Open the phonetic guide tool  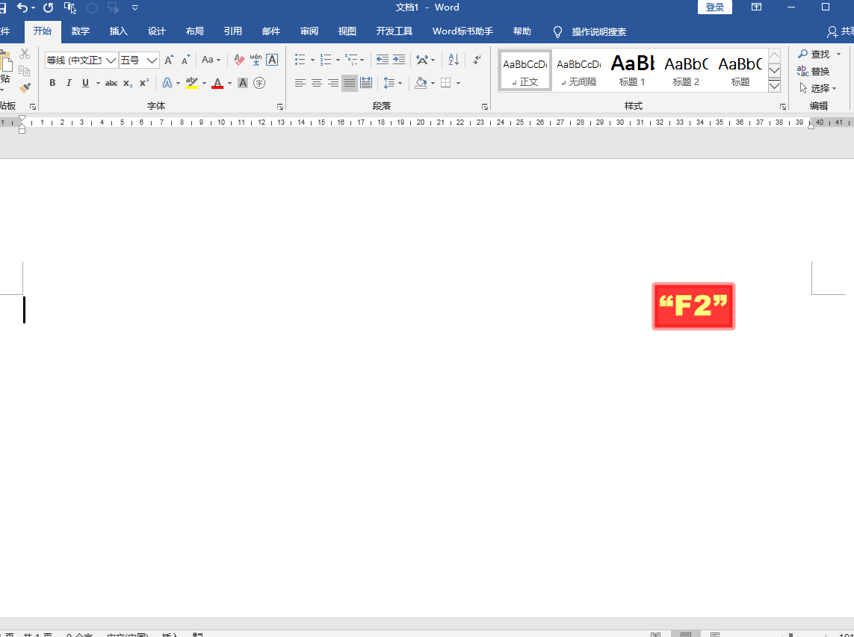pyautogui.click(x=256, y=59)
